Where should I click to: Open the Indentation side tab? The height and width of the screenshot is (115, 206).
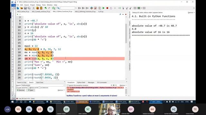[x=130, y=67]
